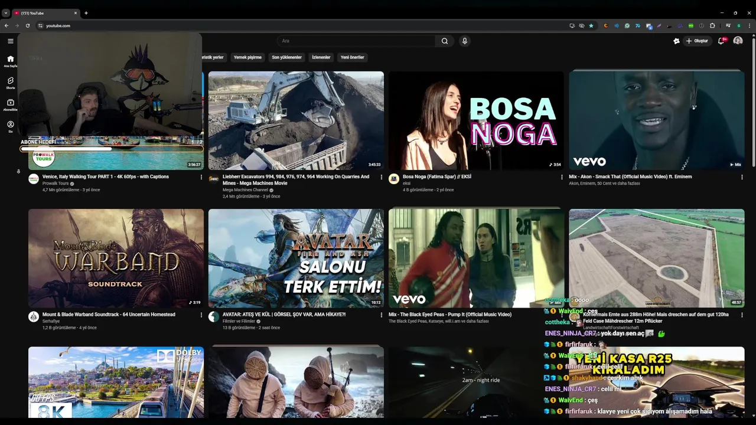Play the masked bagpipe players thumbnail
The height and width of the screenshot is (425, 756).
(x=296, y=382)
